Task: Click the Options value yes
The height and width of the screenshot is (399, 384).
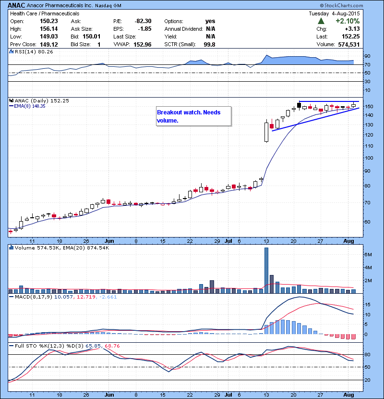Action: (x=210, y=21)
